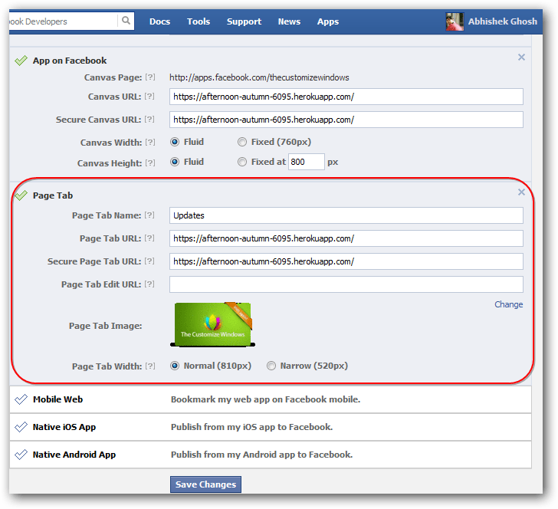Click the Customize Windows page tab image
Viewport: 558px width, 509px height.
[x=213, y=324]
